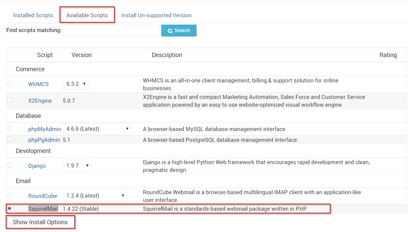Select the phpPgAdmin radio button

9,139
